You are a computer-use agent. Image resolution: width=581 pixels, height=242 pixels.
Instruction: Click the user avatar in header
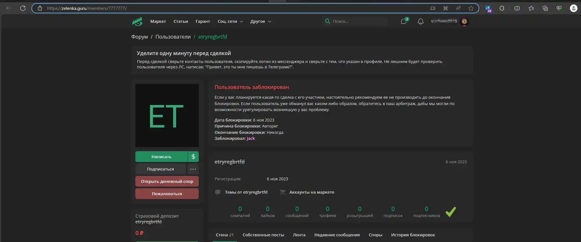[464, 22]
